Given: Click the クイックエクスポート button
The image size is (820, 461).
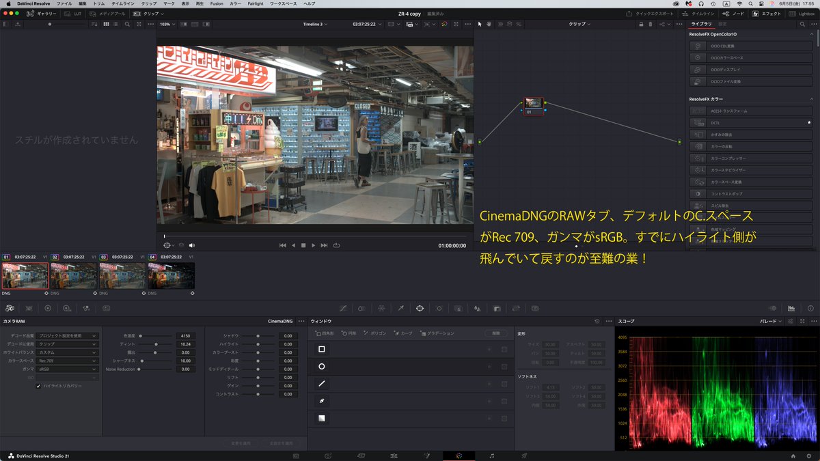Looking at the screenshot, I should (650, 14).
